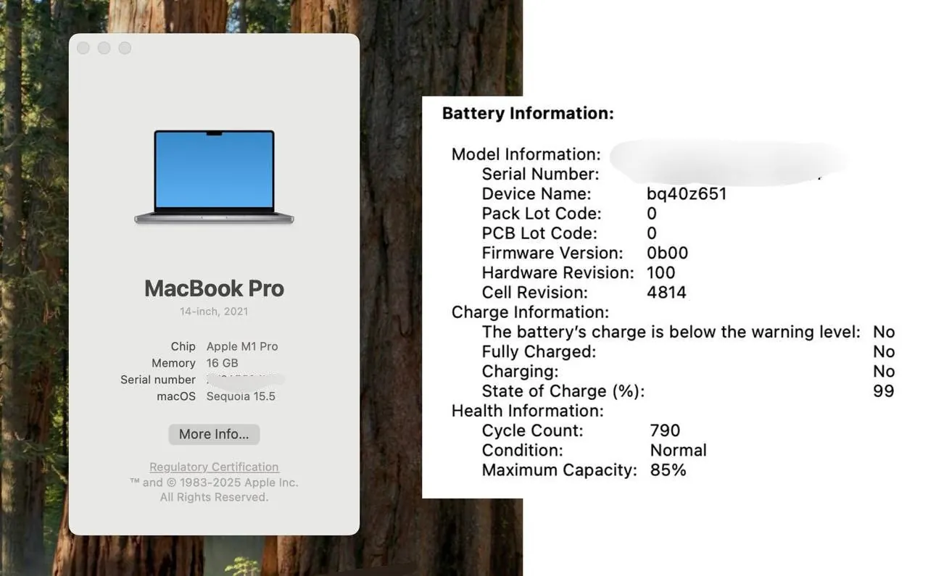Click the 'Model Information:' label
Image resolution: width=928 pixels, height=576 pixels.
pos(526,154)
